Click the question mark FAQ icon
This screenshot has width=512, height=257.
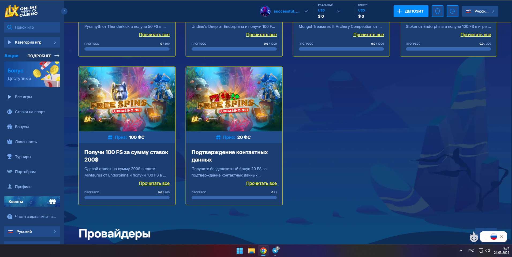click(x=10, y=217)
